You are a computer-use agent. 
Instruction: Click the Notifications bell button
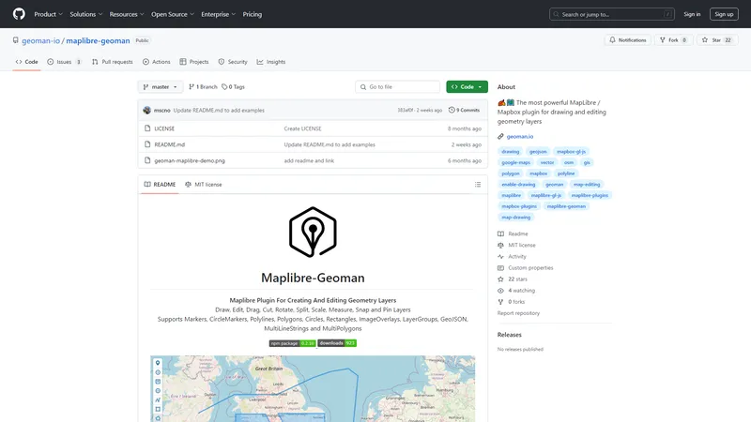[x=627, y=40]
